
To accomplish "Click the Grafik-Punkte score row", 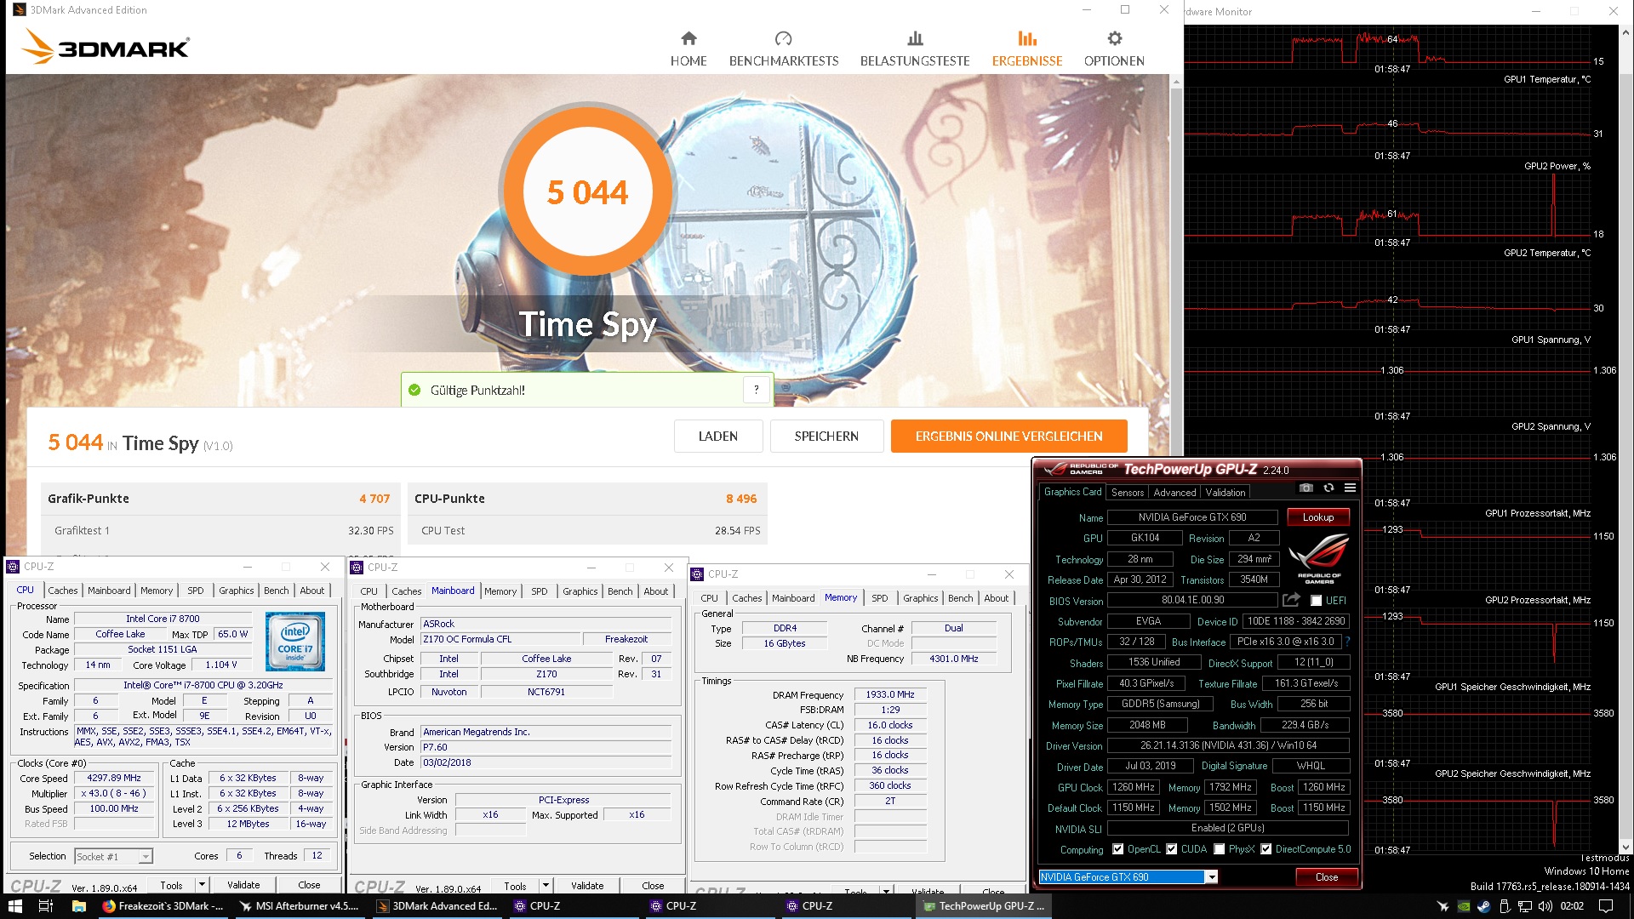I will coord(219,499).
